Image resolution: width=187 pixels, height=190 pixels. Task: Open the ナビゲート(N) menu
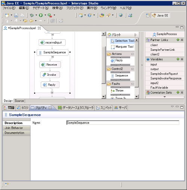(x=40, y=8)
